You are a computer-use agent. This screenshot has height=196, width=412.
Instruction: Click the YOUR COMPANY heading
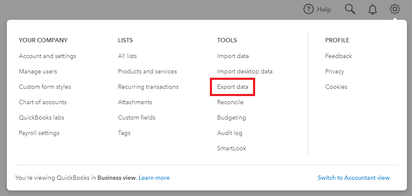(43, 41)
